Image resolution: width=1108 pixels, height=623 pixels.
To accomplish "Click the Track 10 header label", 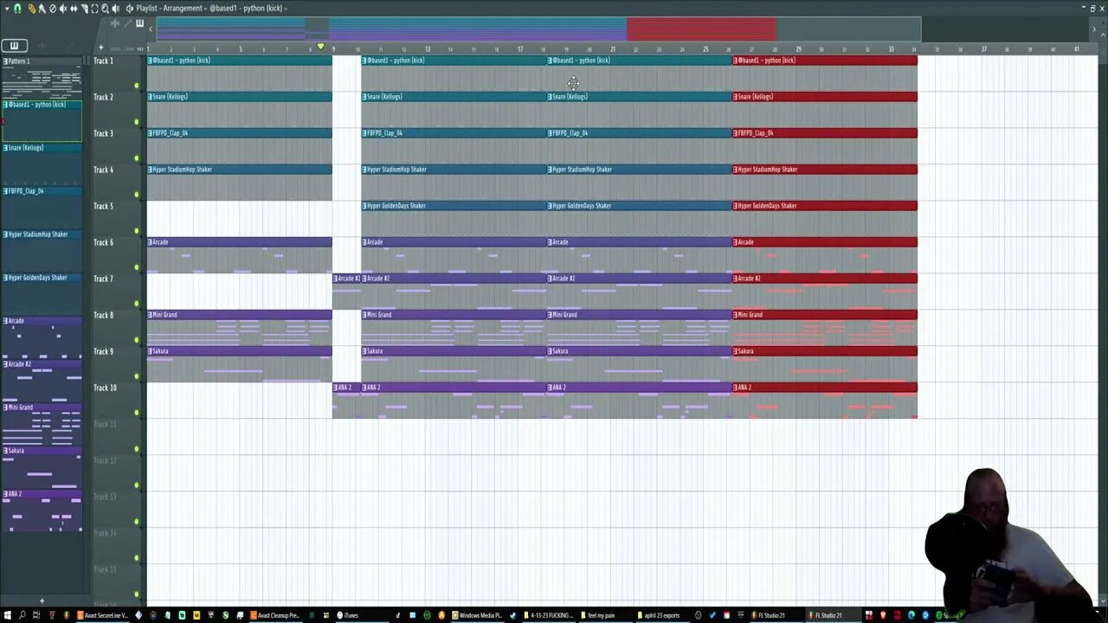I will [104, 388].
